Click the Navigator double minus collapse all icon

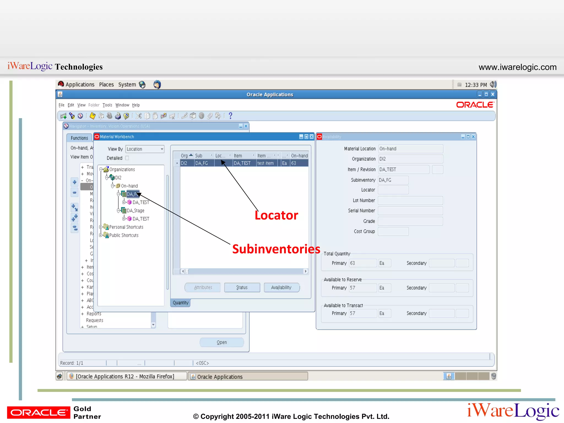point(74,228)
